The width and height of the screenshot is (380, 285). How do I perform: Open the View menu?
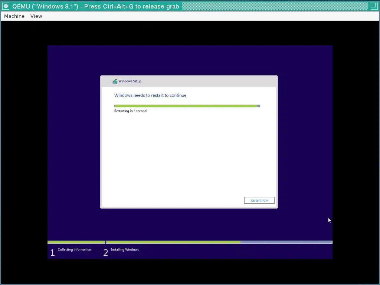[x=36, y=16]
